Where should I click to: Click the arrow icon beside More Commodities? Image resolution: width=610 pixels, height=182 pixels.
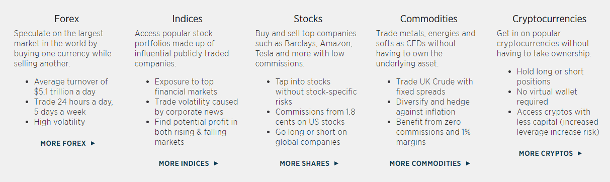click(468, 163)
